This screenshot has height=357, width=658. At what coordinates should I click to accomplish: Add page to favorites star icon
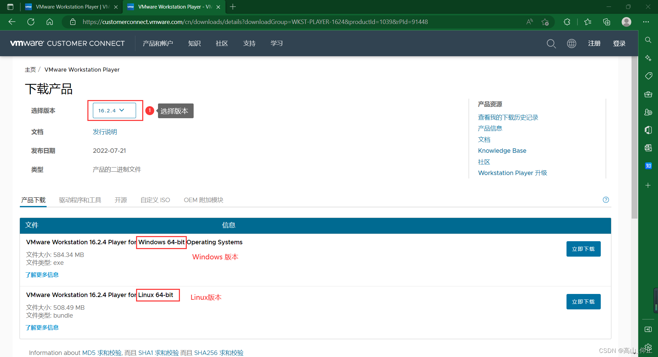click(545, 22)
